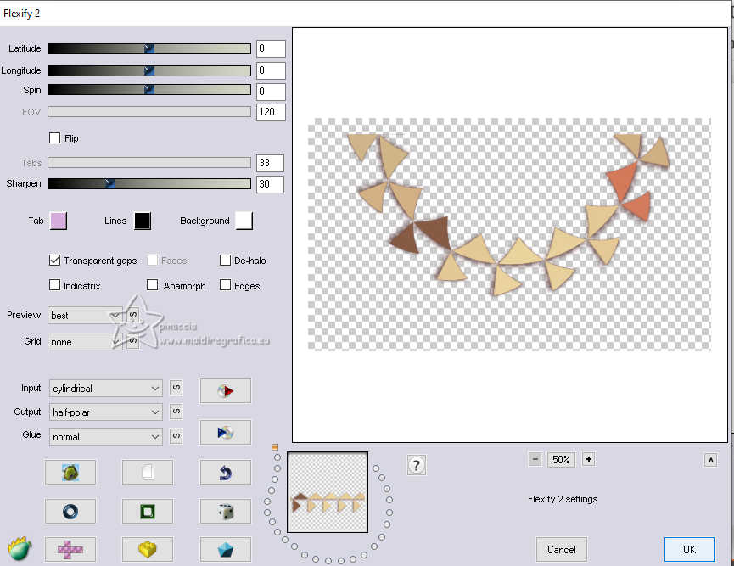Click OK to apply Flexify settings
Screen dimensions: 734x566
point(690,549)
